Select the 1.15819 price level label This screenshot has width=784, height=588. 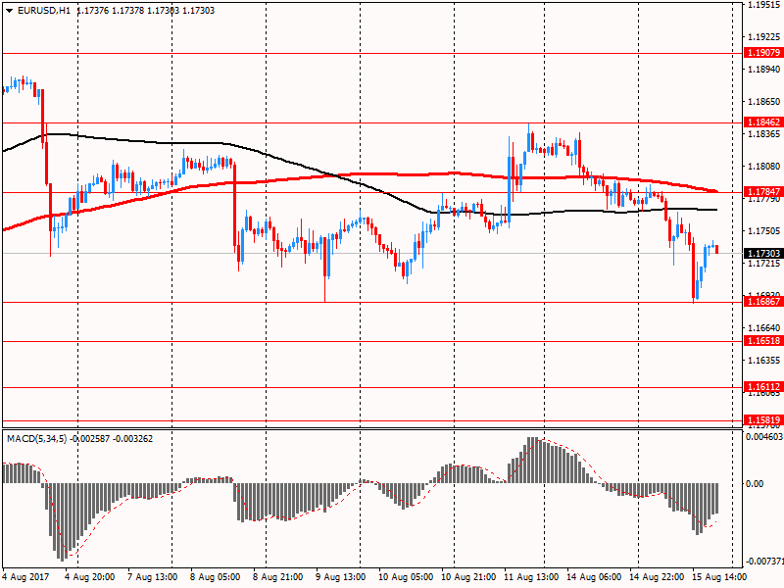pos(763,420)
